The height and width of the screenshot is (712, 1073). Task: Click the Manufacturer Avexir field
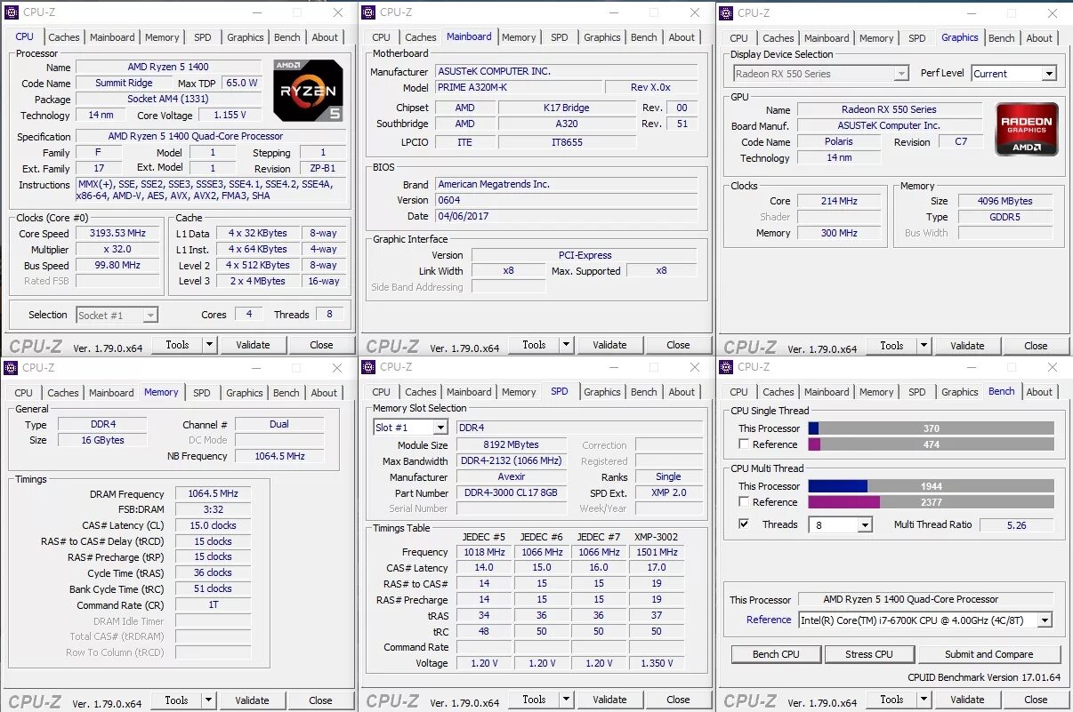511,476
